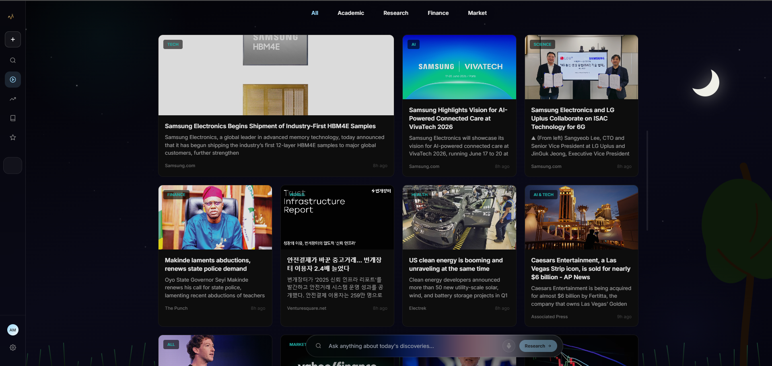The image size is (772, 366).
Task: Click Associated Press source label
Action: coord(549,317)
